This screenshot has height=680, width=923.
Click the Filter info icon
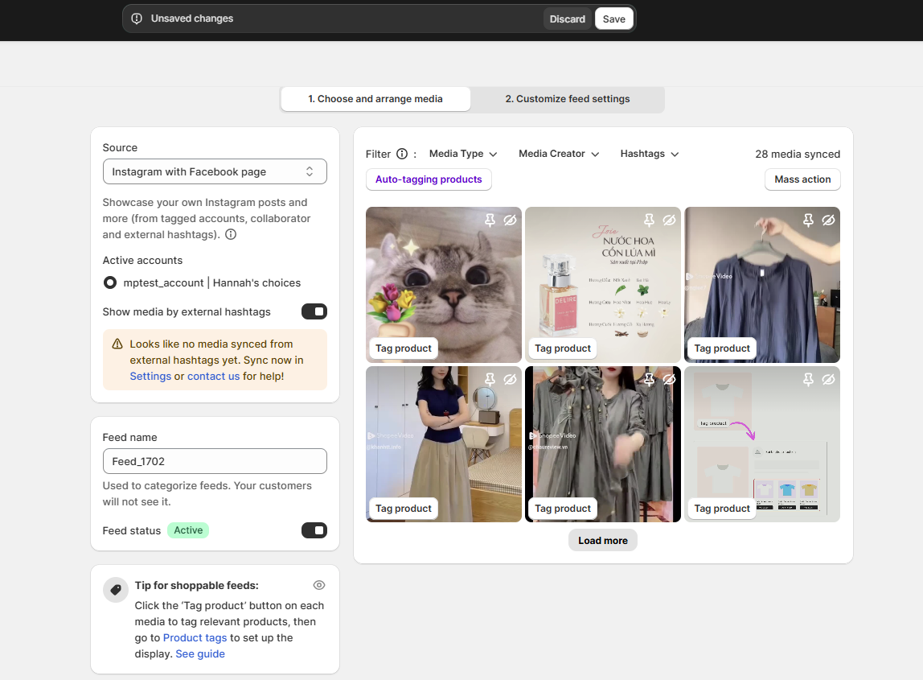(x=402, y=154)
